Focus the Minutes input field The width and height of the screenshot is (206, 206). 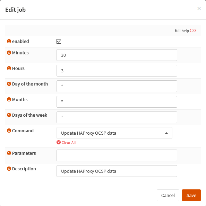click(x=117, y=55)
